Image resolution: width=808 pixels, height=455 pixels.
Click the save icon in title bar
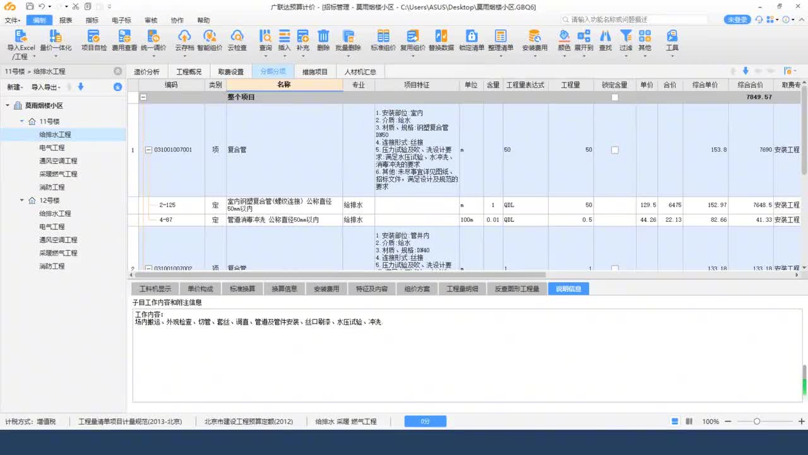[x=30, y=6]
